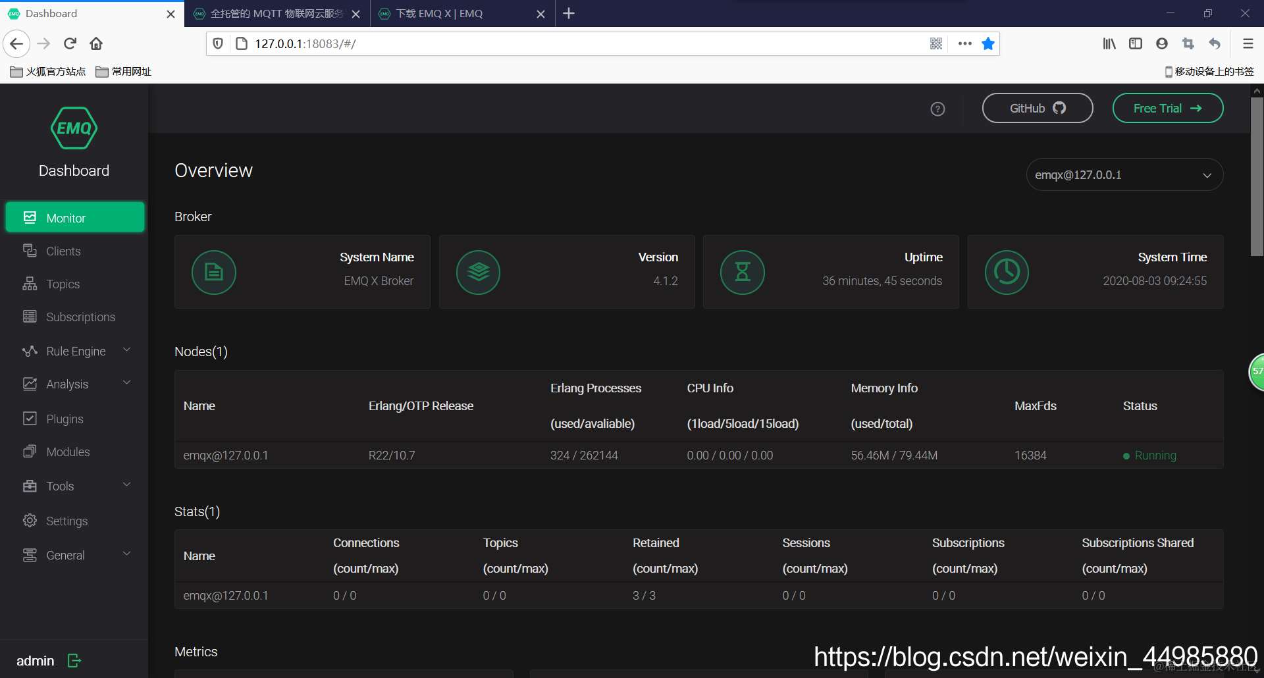Click the System Name document icon
The image size is (1264, 678).
point(214,272)
